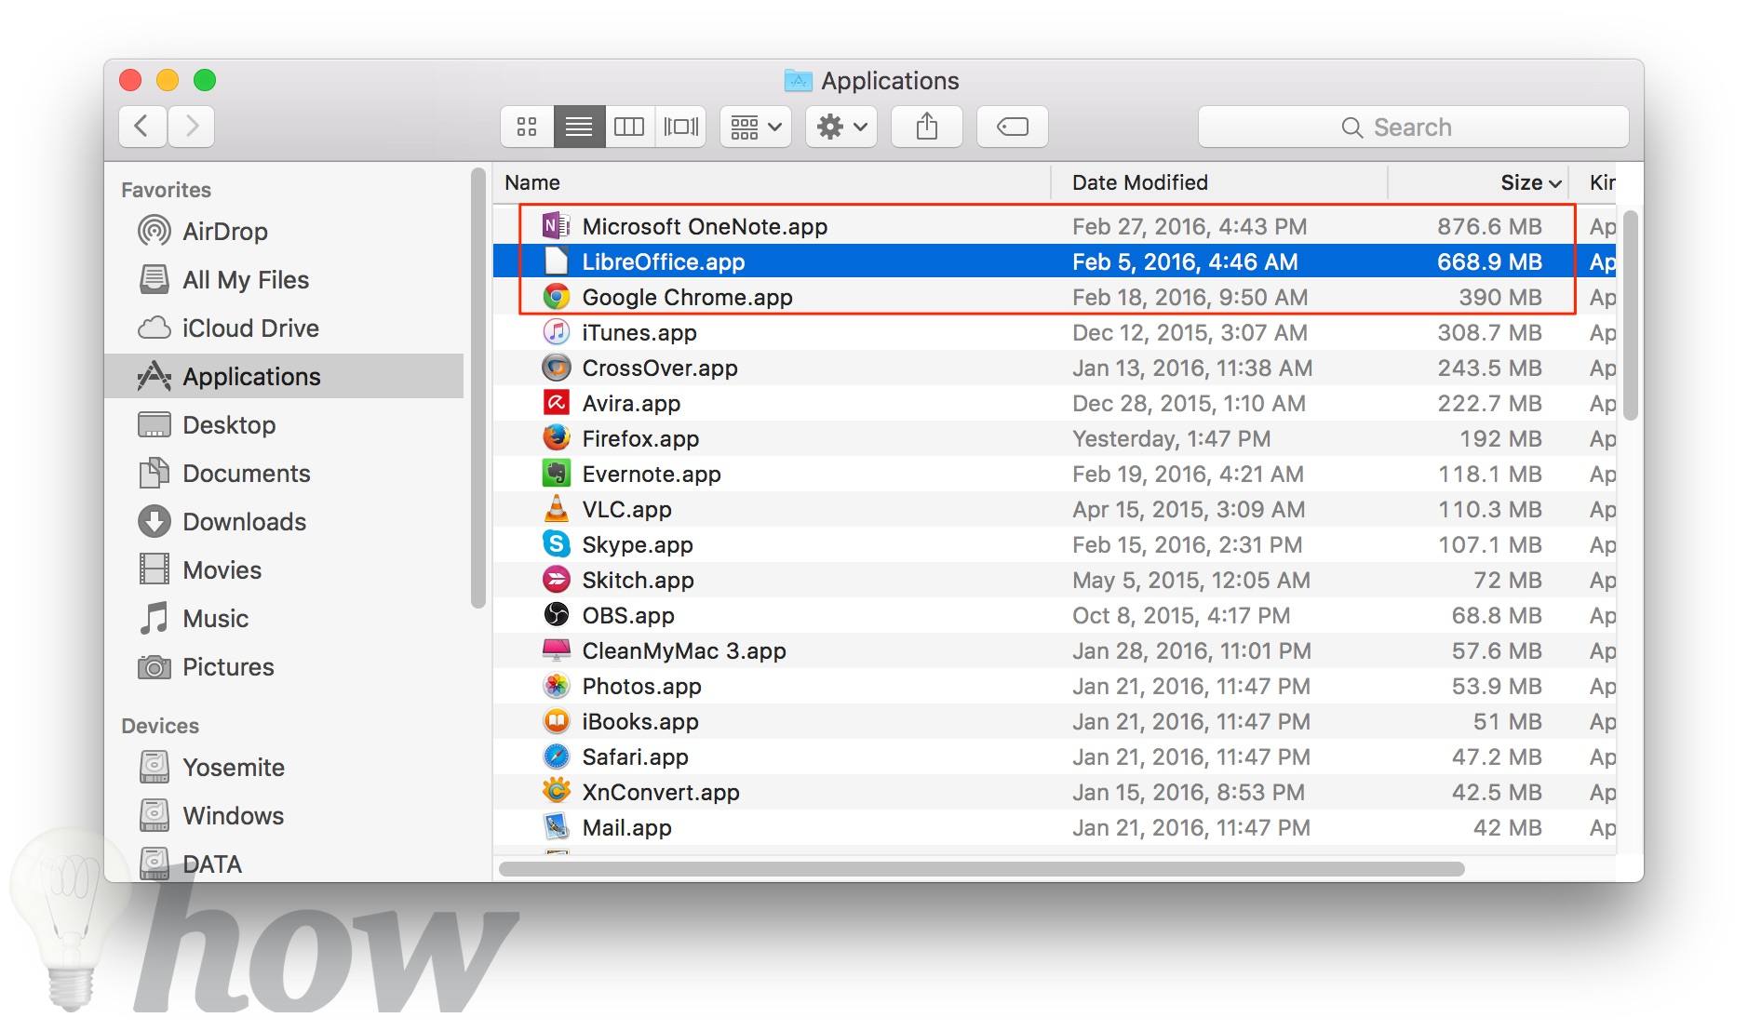The image size is (1748, 1031).
Task: Select the iBooks app icon
Action: pos(556,721)
